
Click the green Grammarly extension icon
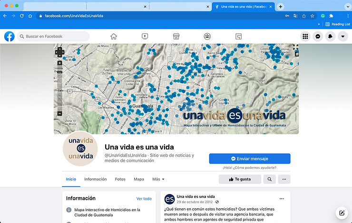pos(323,16)
